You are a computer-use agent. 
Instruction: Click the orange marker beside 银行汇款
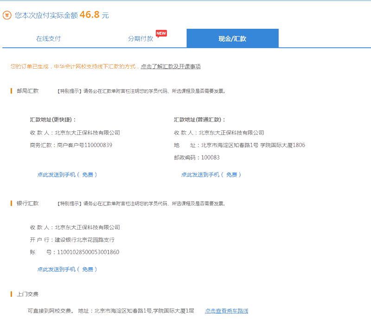pos(12,203)
